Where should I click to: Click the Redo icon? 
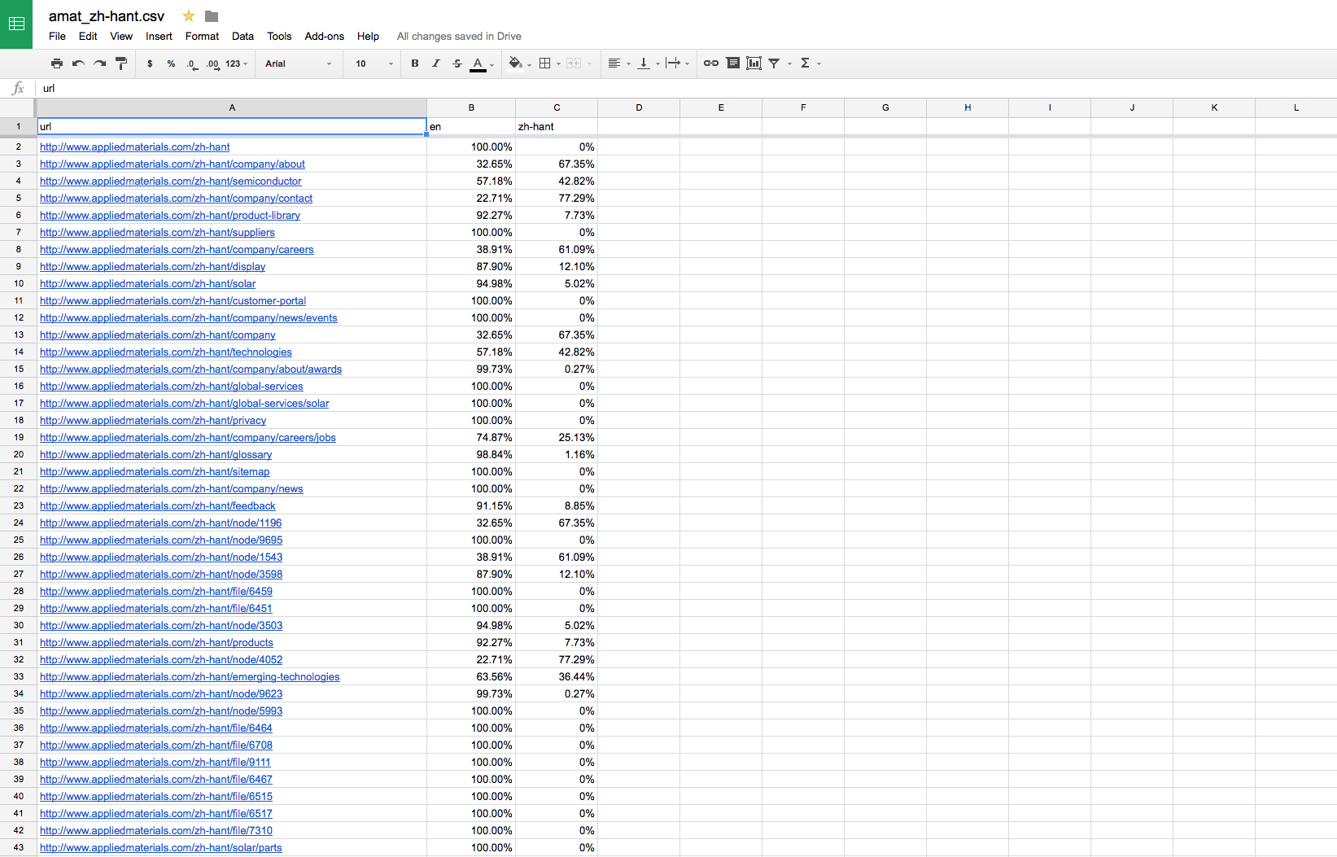[x=99, y=63]
